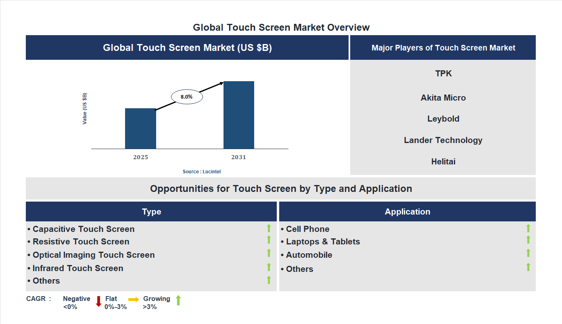Open the Source: Lucintel link

(201, 171)
